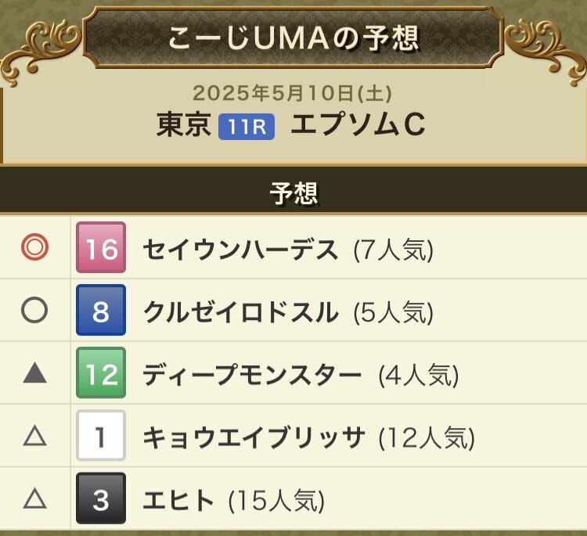This screenshot has height=536, width=587.
Task: Select the green number 12 badge
Action: tap(101, 372)
